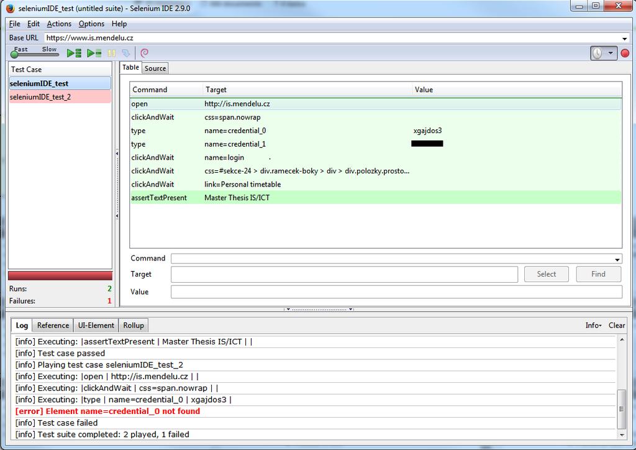Select the assertTextPresent Master Thesis row
The width and height of the screenshot is (636, 450).
pos(376,198)
